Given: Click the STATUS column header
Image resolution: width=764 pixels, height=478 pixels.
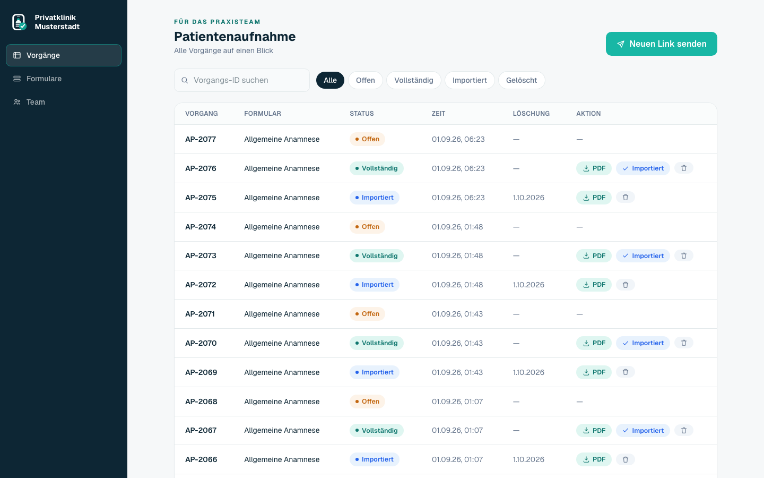Looking at the screenshot, I should click(x=362, y=114).
